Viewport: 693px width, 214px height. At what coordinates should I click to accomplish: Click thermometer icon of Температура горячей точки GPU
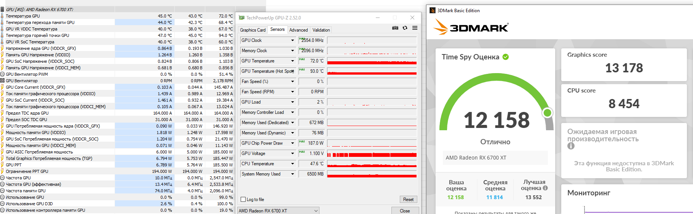2,35
